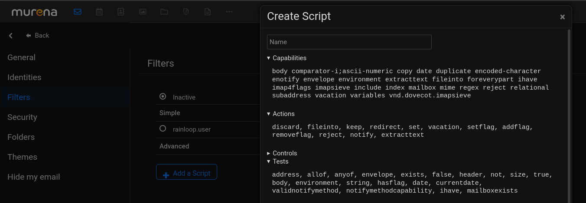
Task: Open the General settings tab
Action: tap(65, 58)
